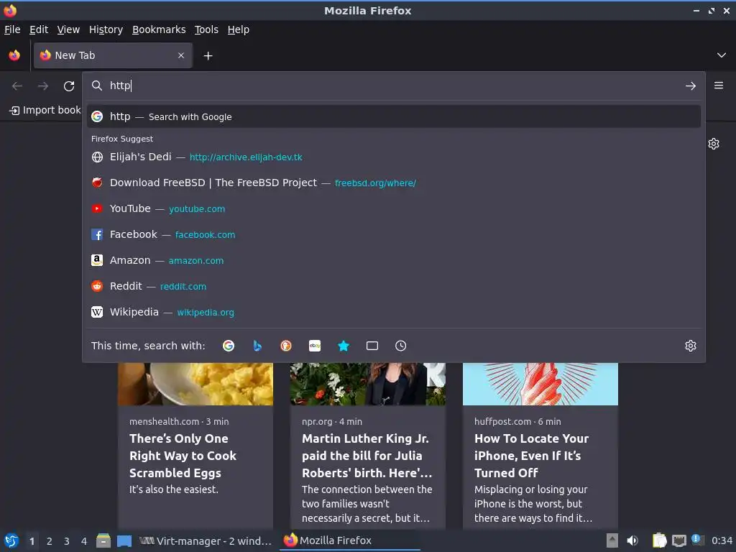The width and height of the screenshot is (736, 552).
Task: Select 'http — Search with Google' suggestion
Action: 394,116
